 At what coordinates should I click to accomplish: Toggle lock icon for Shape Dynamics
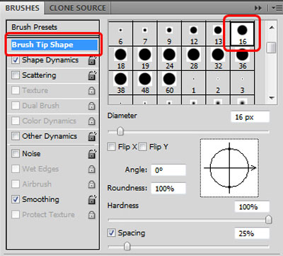pyautogui.click(x=92, y=60)
